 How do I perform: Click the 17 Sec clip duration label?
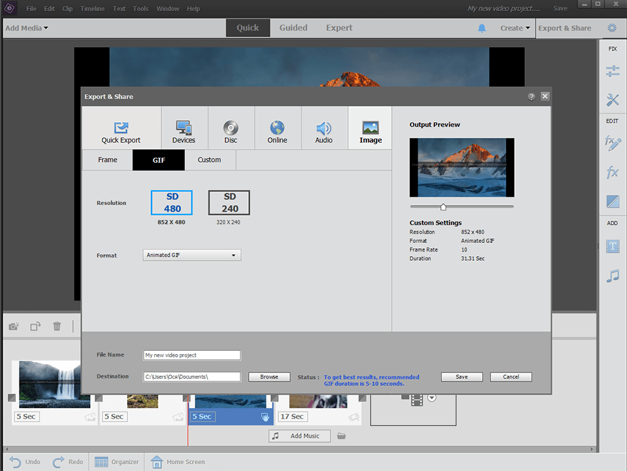[x=293, y=417]
